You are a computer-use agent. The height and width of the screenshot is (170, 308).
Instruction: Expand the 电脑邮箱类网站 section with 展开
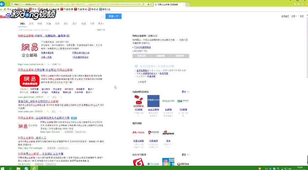pyautogui.click(x=185, y=92)
